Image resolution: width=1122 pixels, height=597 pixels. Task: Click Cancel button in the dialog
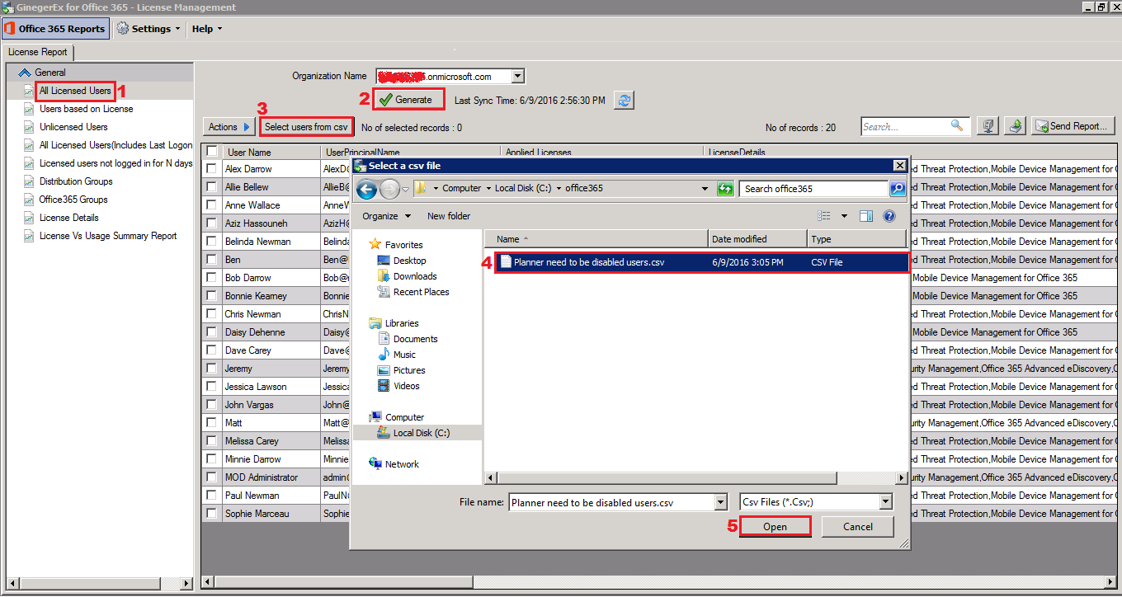858,527
